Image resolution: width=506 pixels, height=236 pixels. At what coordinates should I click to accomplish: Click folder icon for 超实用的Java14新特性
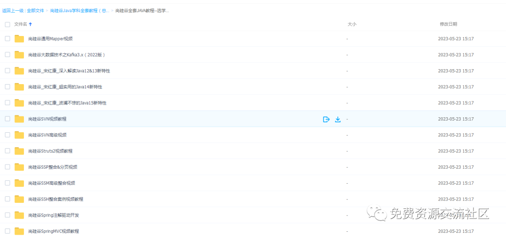coord(19,87)
